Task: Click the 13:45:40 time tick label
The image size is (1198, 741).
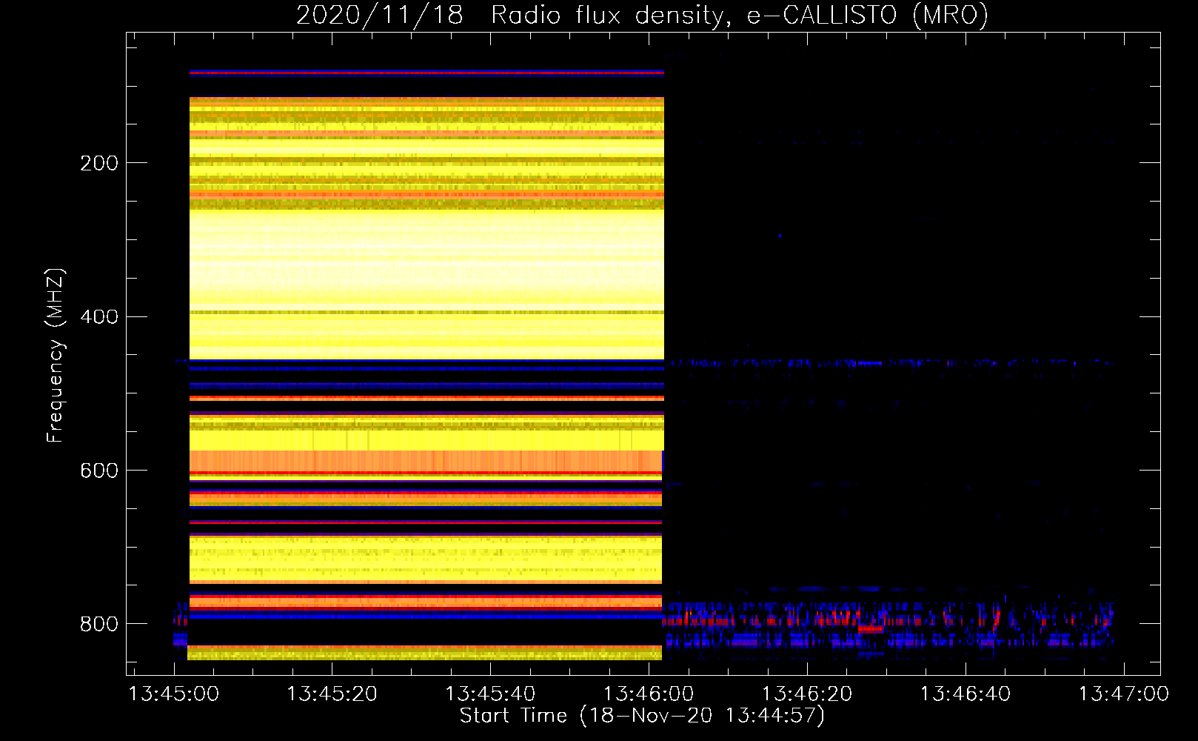Action: 490,694
